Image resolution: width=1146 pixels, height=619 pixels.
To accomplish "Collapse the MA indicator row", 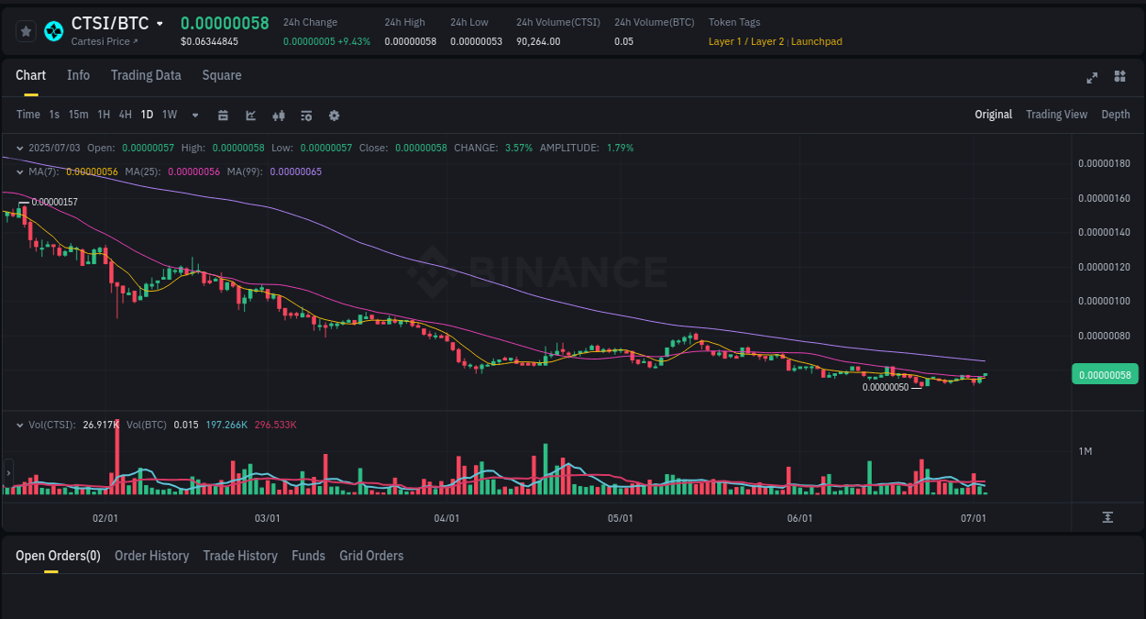I will click(x=18, y=171).
